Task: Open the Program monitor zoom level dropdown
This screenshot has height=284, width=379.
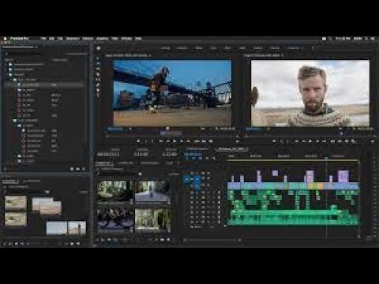Action: click(268, 129)
